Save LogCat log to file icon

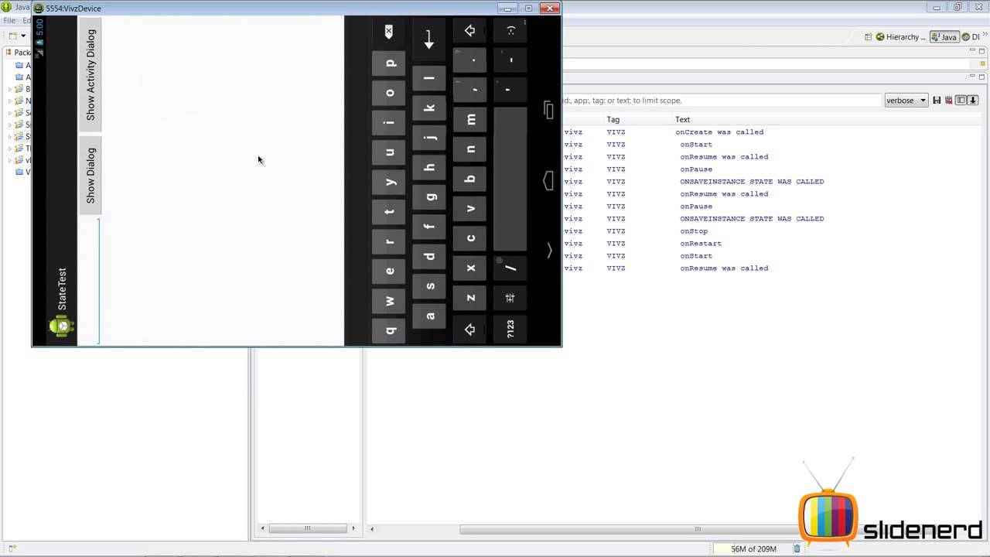(x=937, y=101)
